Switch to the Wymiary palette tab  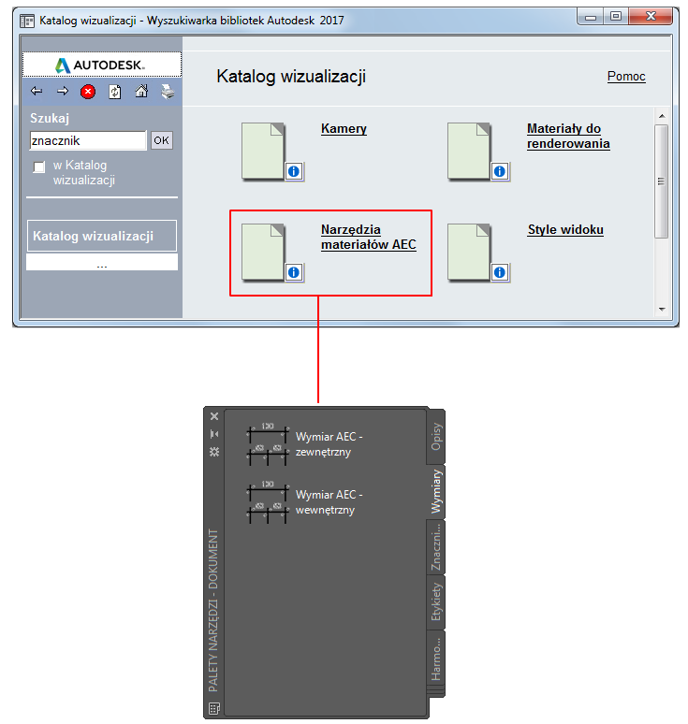pyautogui.click(x=435, y=491)
